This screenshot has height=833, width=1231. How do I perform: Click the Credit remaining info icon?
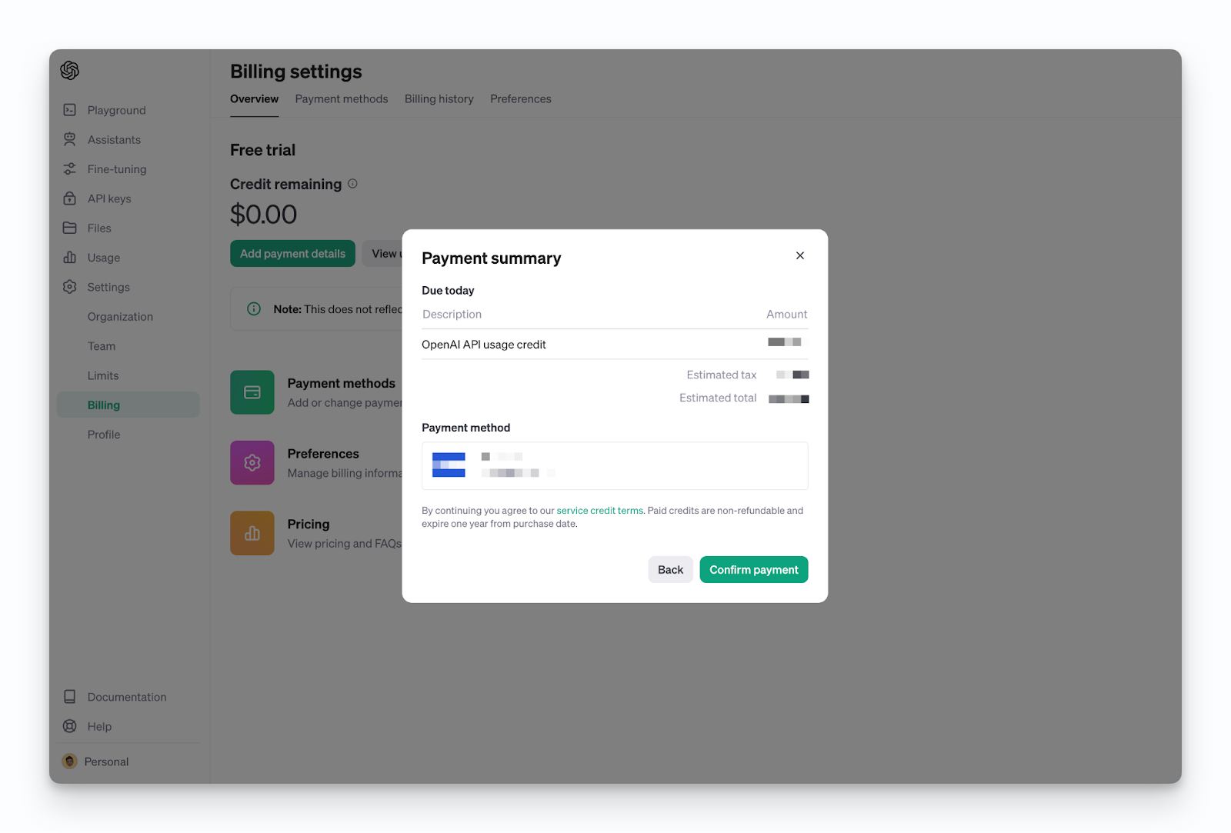[x=352, y=184]
